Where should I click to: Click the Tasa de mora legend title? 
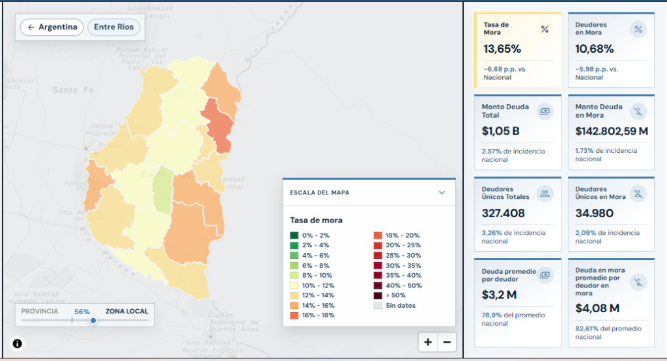coord(316,221)
